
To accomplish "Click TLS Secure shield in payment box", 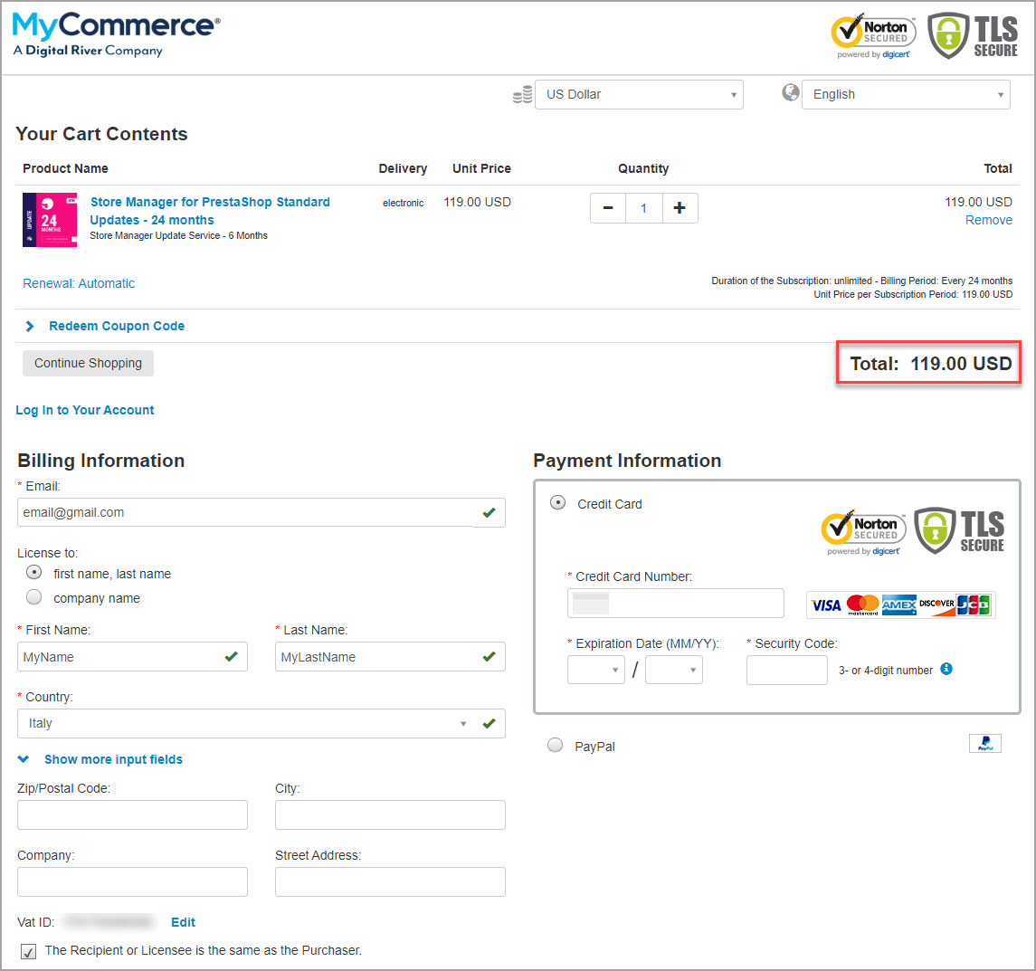I will pos(959,531).
